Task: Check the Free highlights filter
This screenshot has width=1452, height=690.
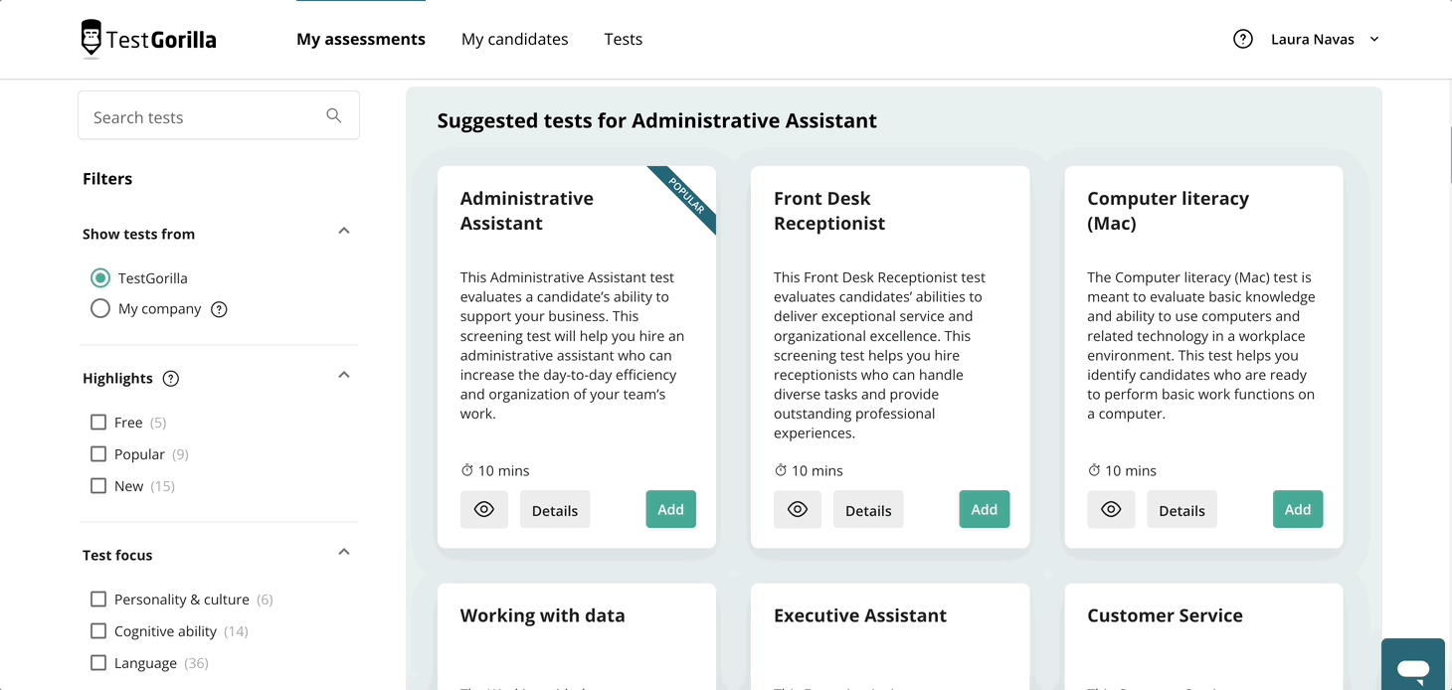Action: tap(98, 422)
